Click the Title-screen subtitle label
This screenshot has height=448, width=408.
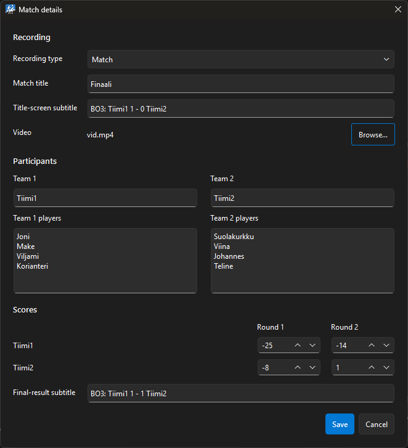45,108
